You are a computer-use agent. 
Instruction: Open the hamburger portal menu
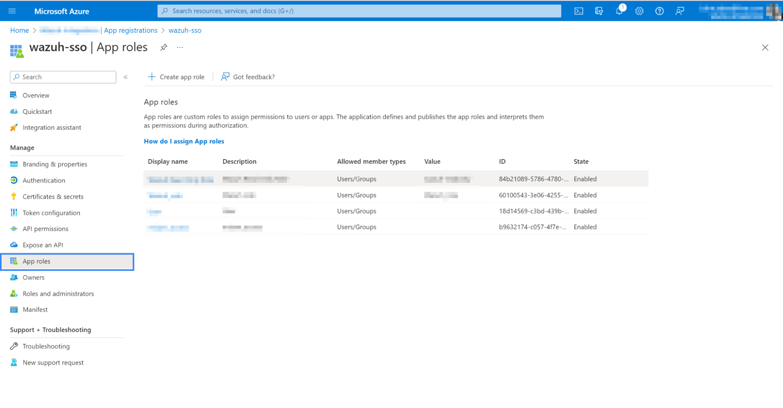pos(12,11)
